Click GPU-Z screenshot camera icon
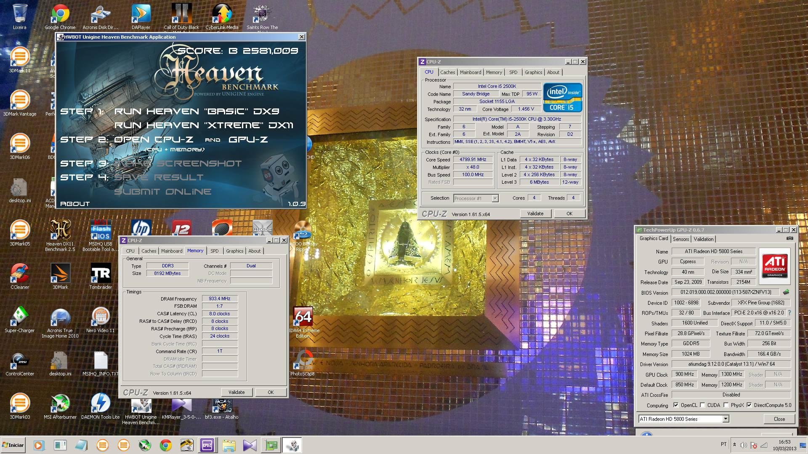The image size is (808, 454). [x=789, y=238]
